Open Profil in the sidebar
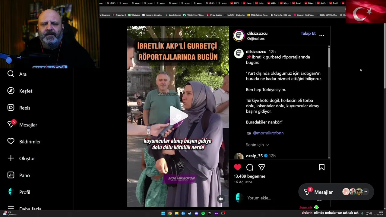This screenshot has width=386, height=217. [x=19, y=192]
